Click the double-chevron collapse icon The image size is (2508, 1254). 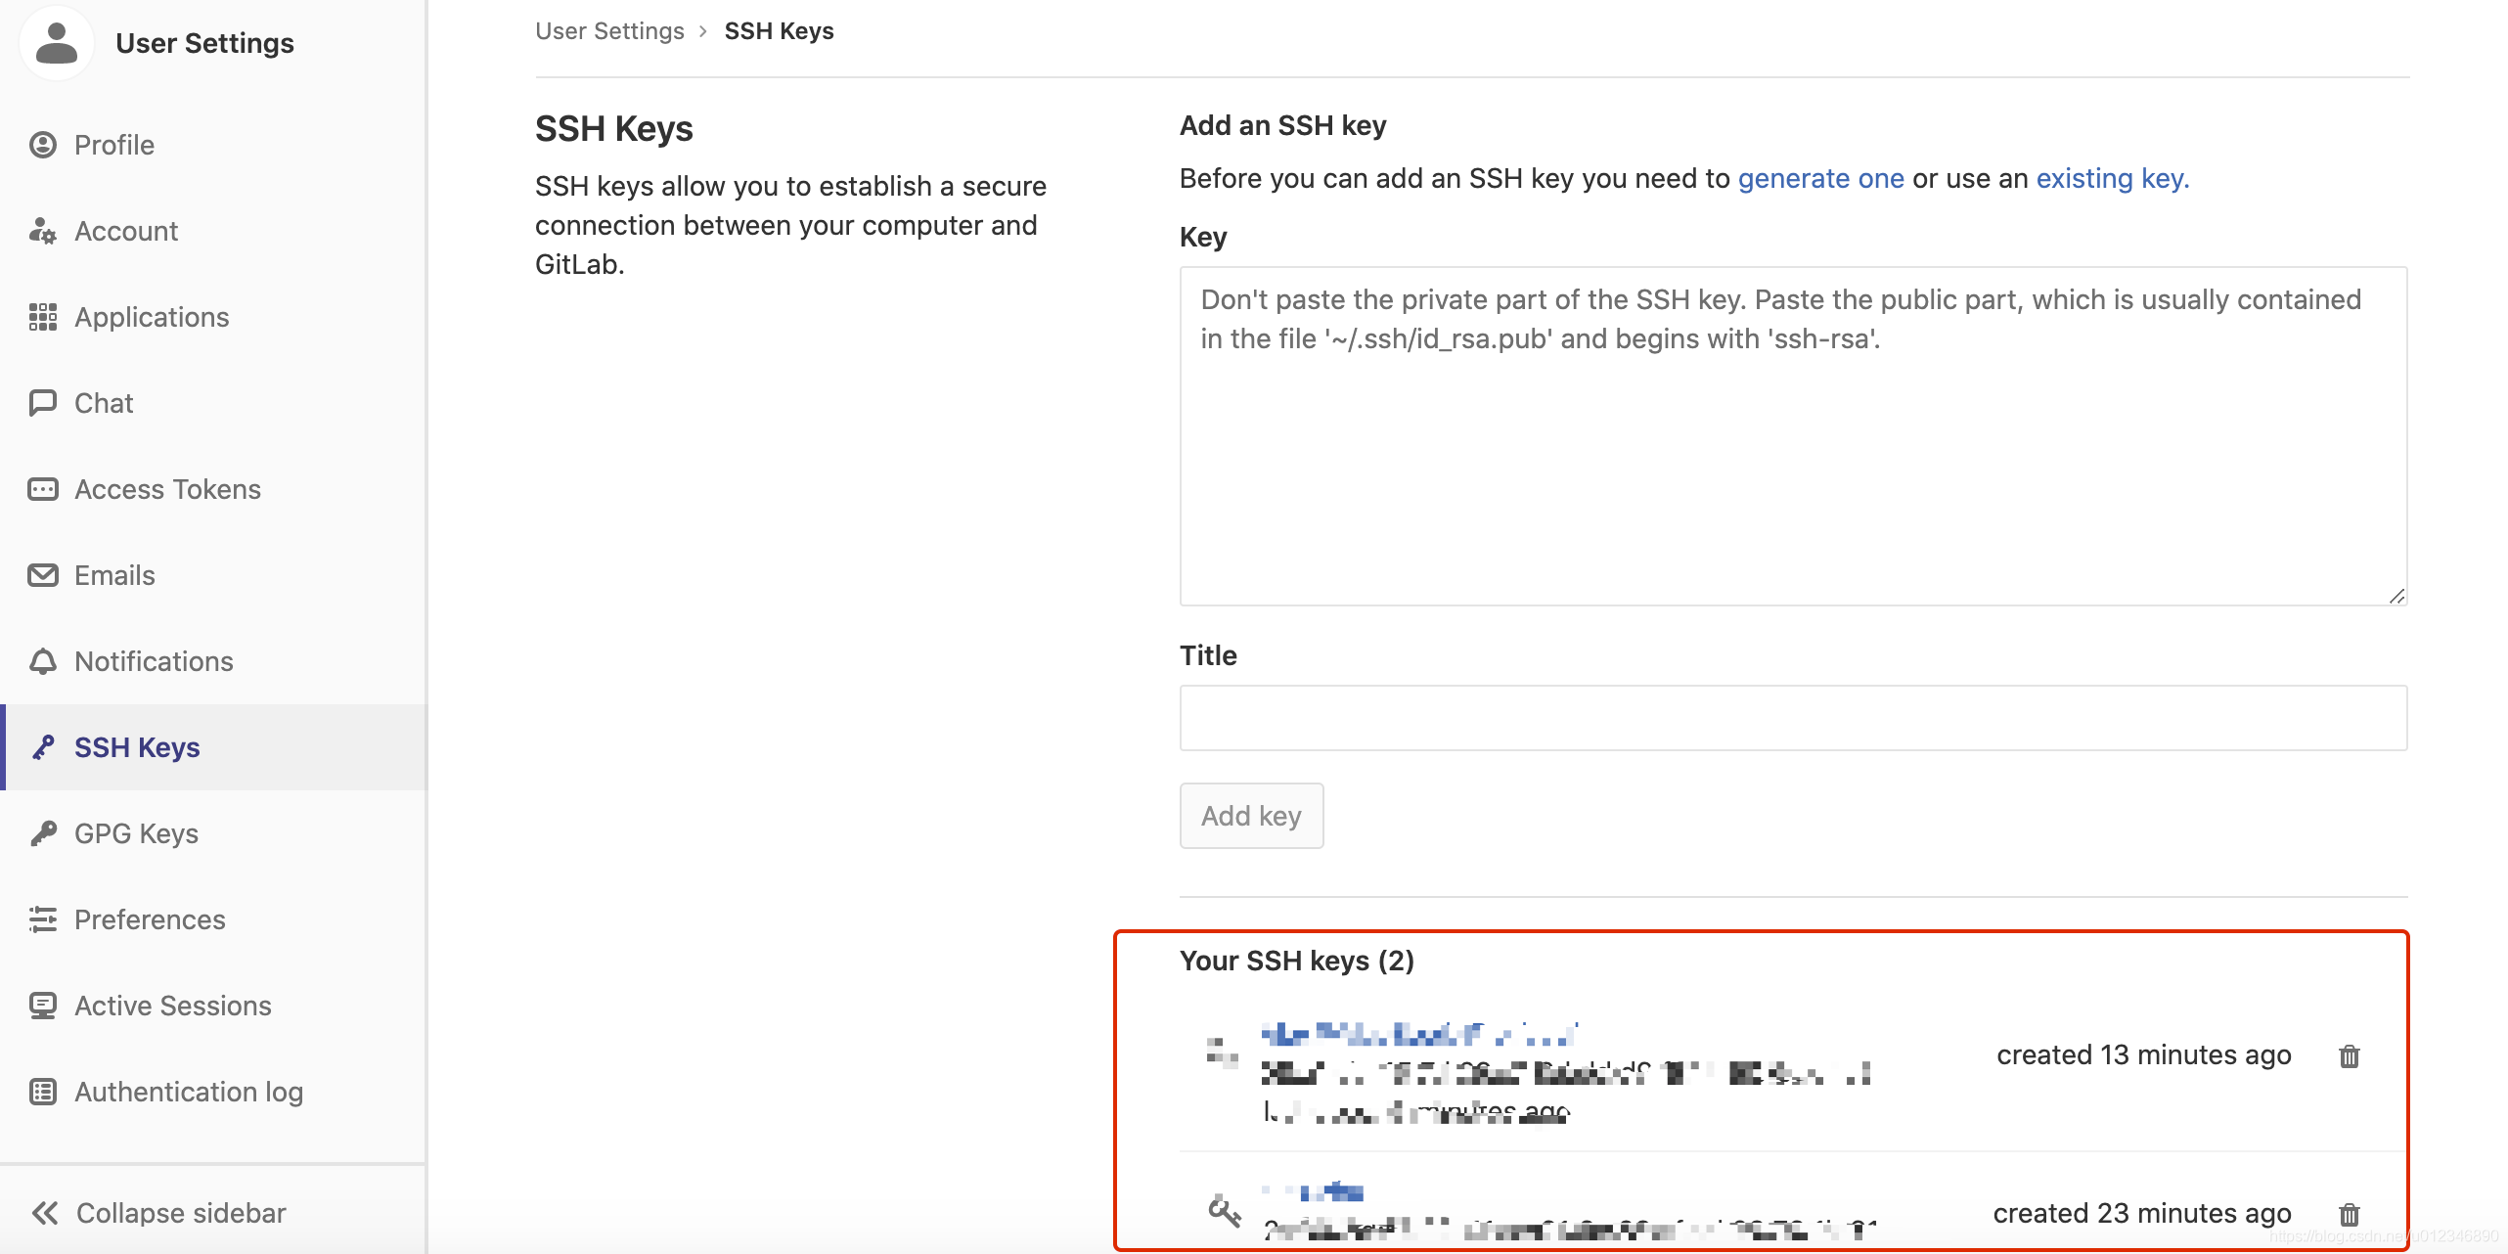click(45, 1213)
